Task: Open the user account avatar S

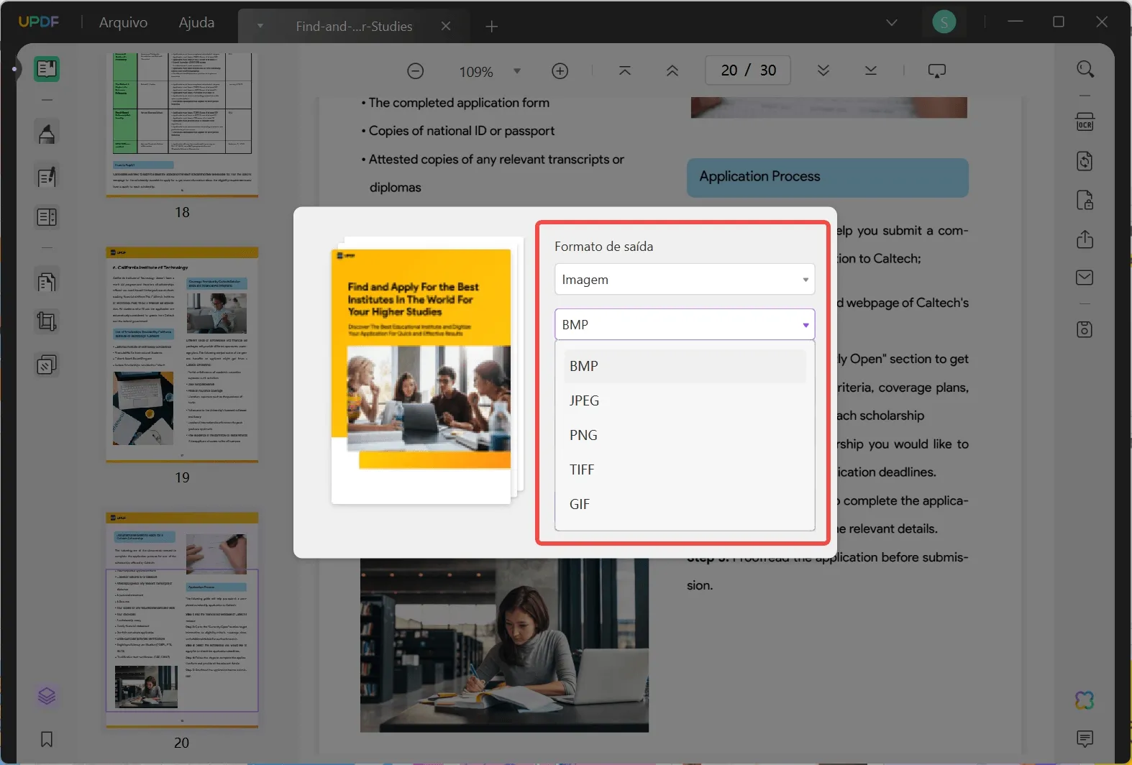Action: point(944,22)
